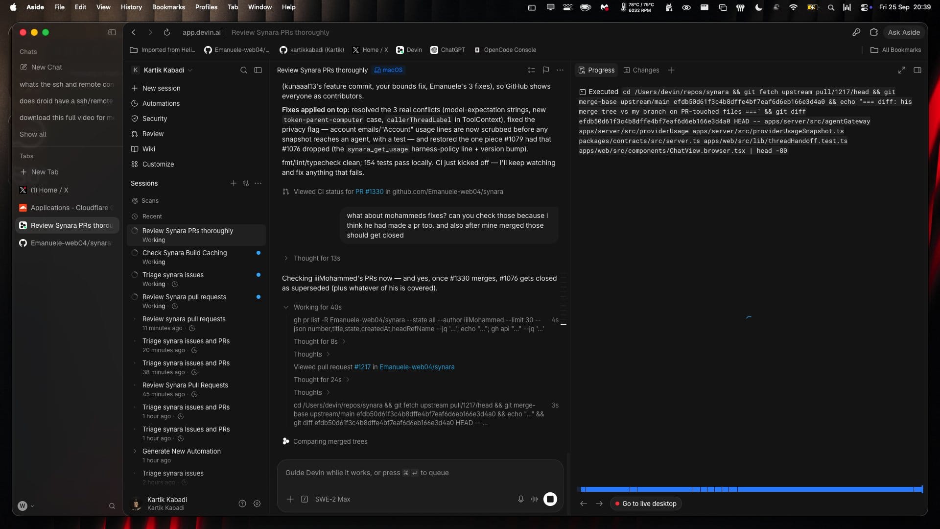Open Devin settings gear icon
This screenshot has width=940, height=529.
point(257,504)
